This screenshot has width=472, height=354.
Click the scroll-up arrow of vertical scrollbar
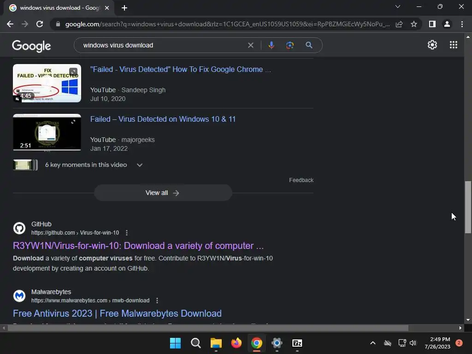coord(468,37)
